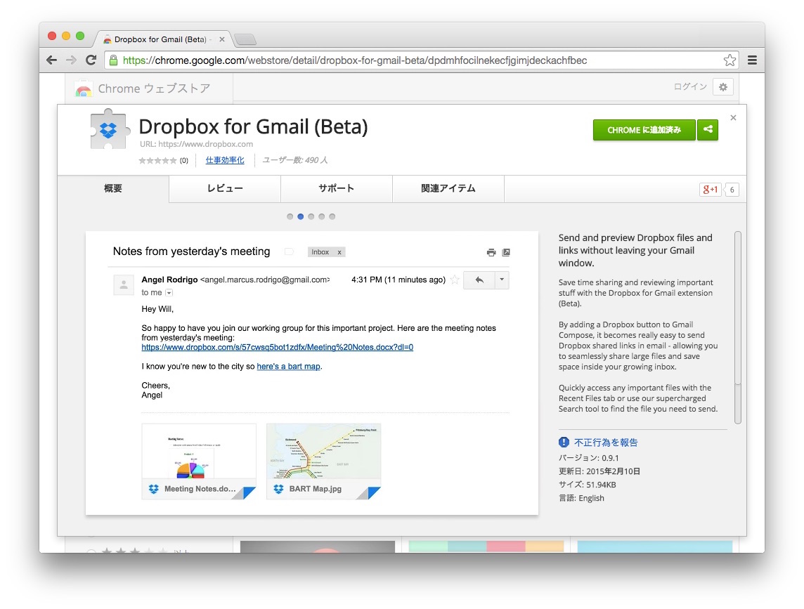This screenshot has width=804, height=609.
Task: Click the macOS green zoom window button
Action: [x=80, y=36]
